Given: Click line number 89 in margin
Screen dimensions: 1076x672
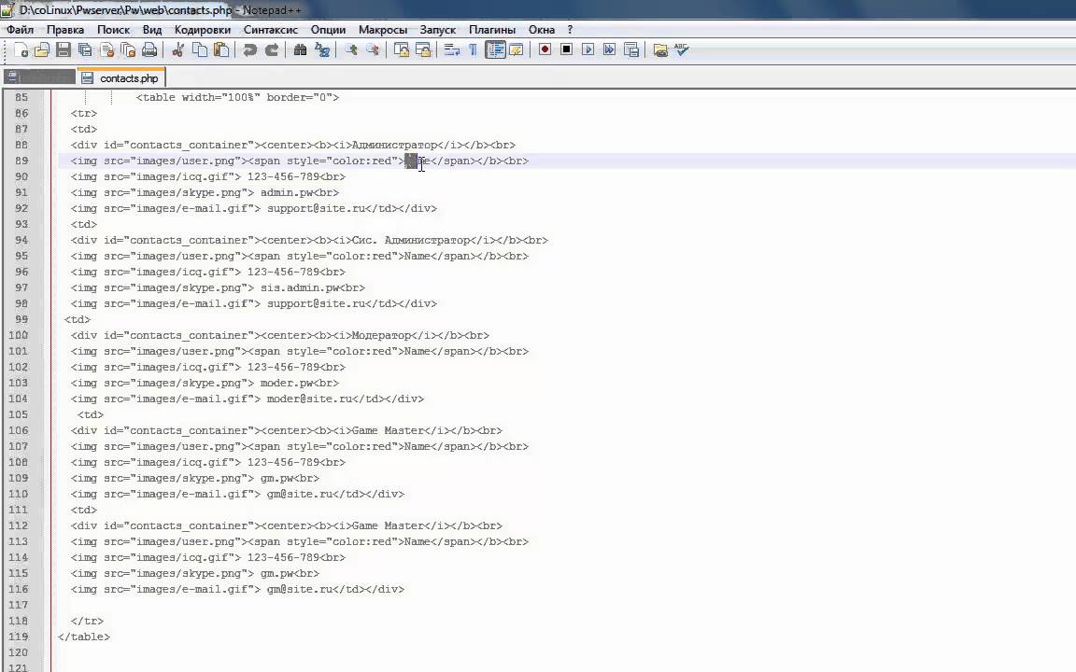Looking at the screenshot, I should (x=21, y=161).
